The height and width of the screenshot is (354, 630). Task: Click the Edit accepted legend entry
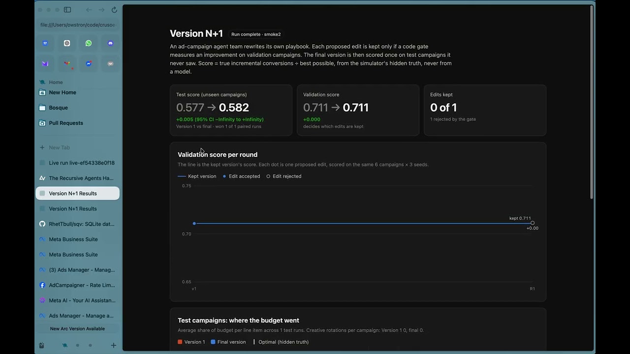tap(241, 176)
